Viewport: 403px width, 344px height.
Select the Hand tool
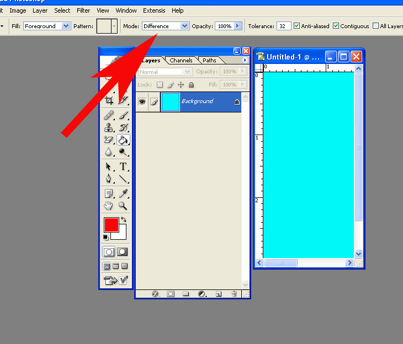coord(109,206)
